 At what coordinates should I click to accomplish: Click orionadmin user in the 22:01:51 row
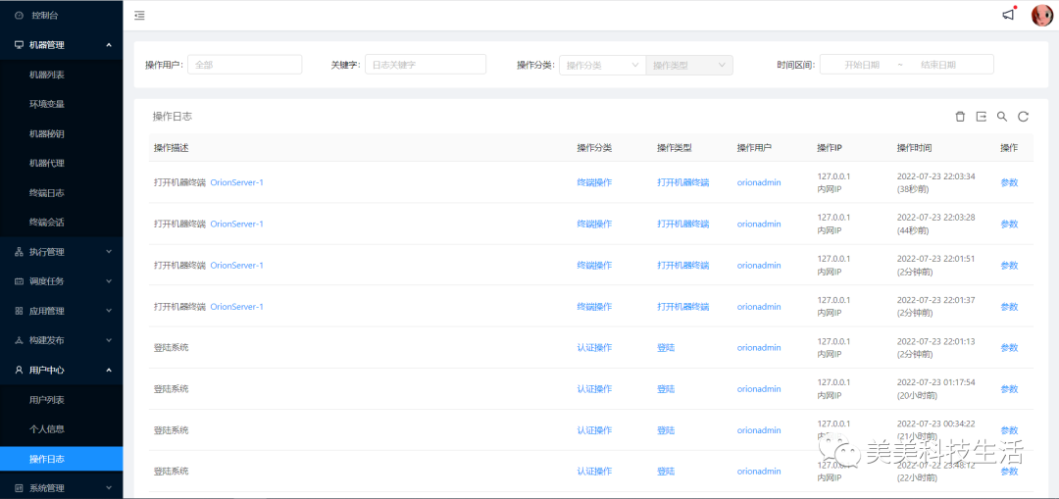[758, 266]
